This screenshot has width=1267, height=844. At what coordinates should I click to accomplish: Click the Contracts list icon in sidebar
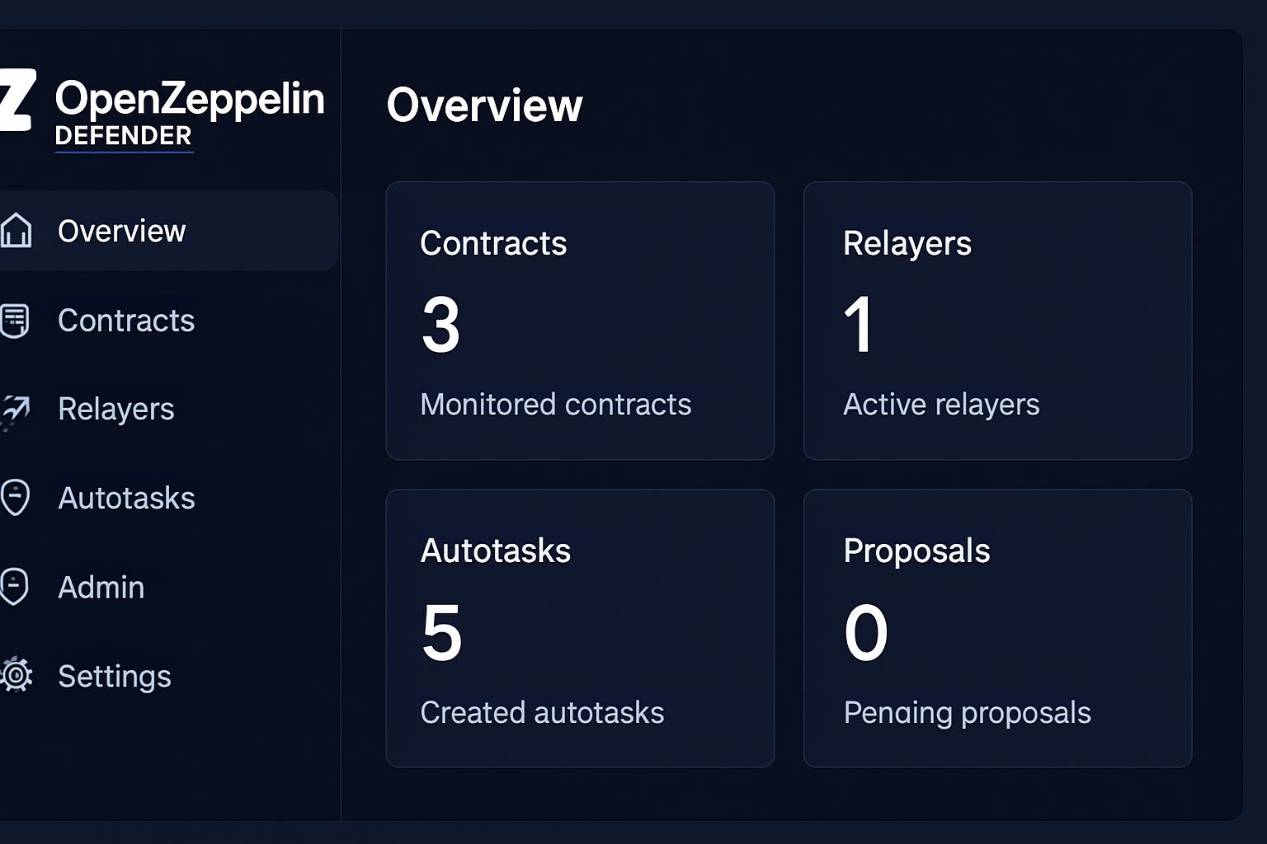[x=16, y=321]
